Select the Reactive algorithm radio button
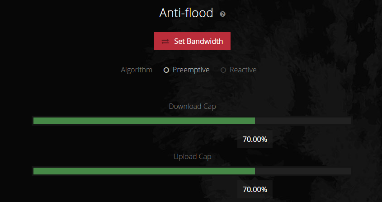The image size is (382, 202). pyautogui.click(x=223, y=70)
